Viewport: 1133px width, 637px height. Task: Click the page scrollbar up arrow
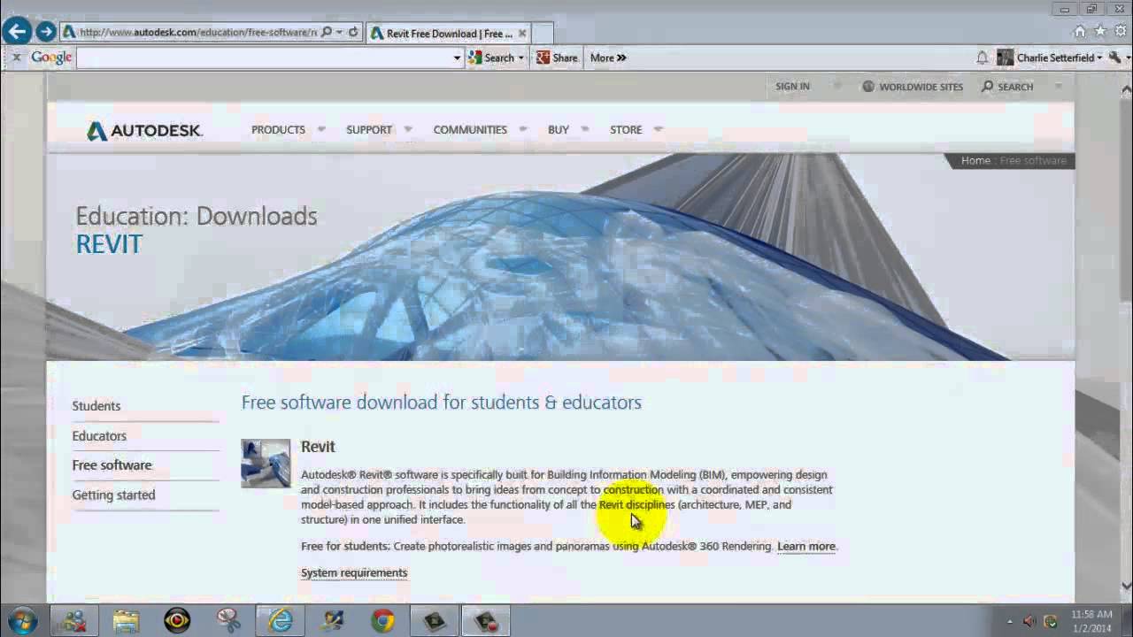point(1126,89)
